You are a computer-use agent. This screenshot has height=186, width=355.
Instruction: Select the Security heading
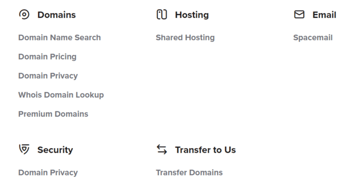[55, 150]
